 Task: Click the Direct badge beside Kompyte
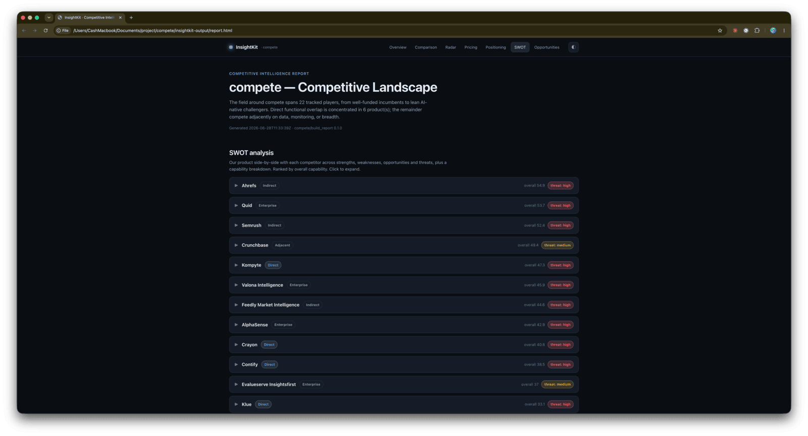pyautogui.click(x=273, y=265)
